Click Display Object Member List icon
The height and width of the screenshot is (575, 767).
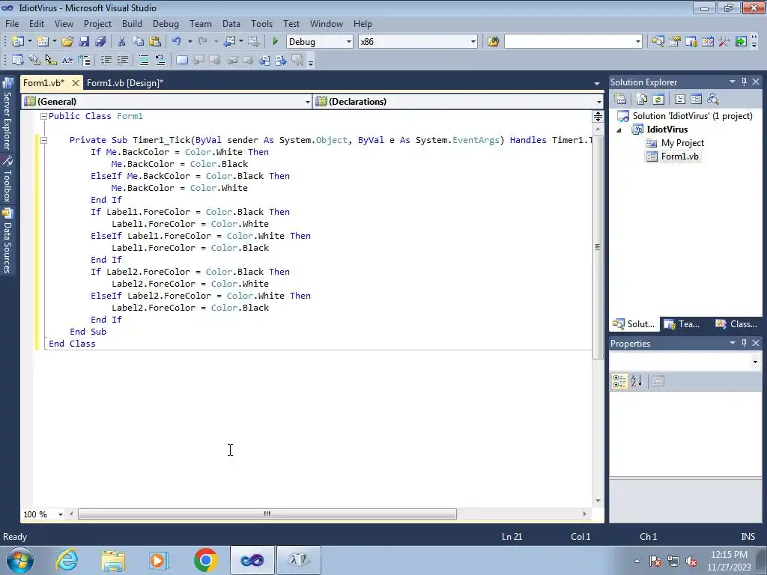click(18, 60)
